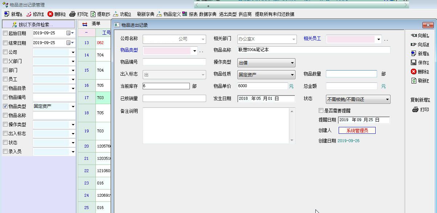Tick the 是否需要提醒 checkbox
This screenshot has width=437, height=213.
(x=321, y=111)
